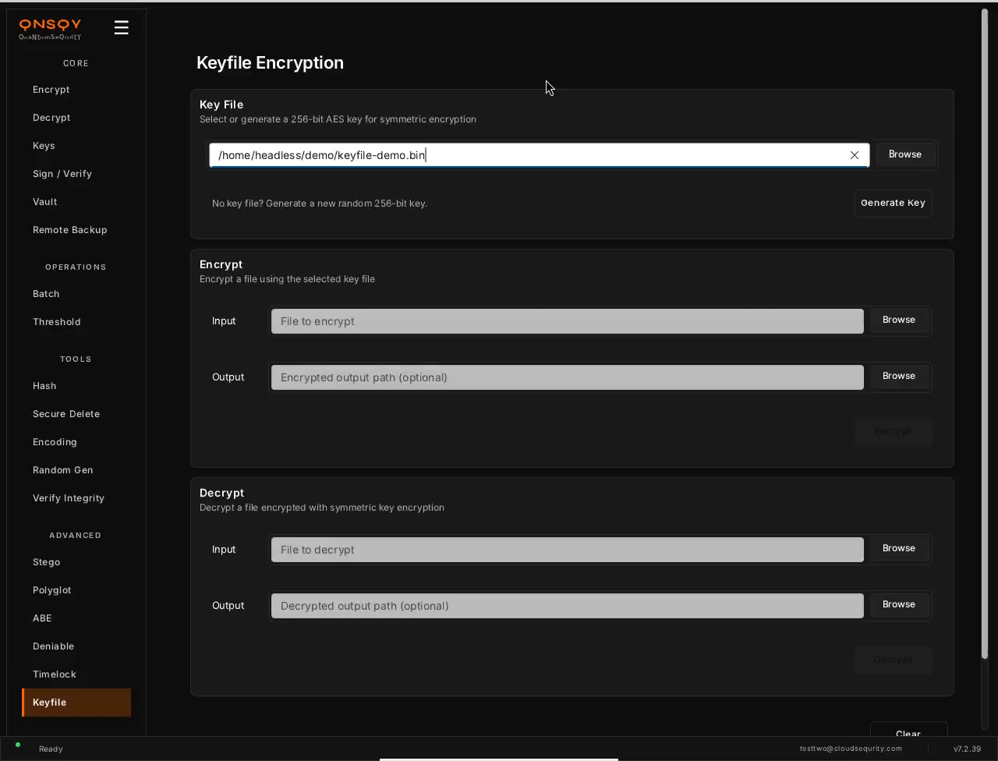The height and width of the screenshot is (761, 998).
Task: Click the dimmed Encrypt action button
Action: point(893,431)
